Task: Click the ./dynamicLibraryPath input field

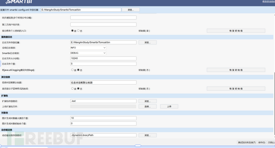Action: pos(103,135)
